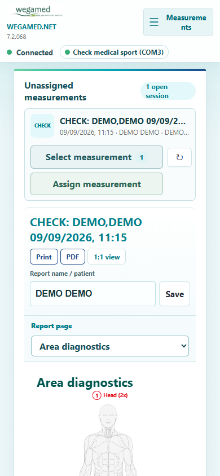Open the Measurements hamburger menu
The height and width of the screenshot is (476, 220).
pos(178,22)
